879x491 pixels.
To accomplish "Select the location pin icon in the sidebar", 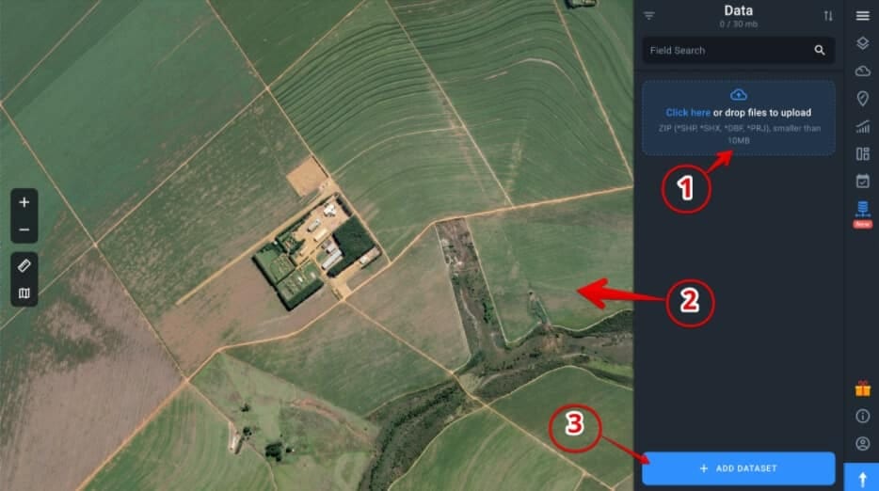I will (x=863, y=99).
